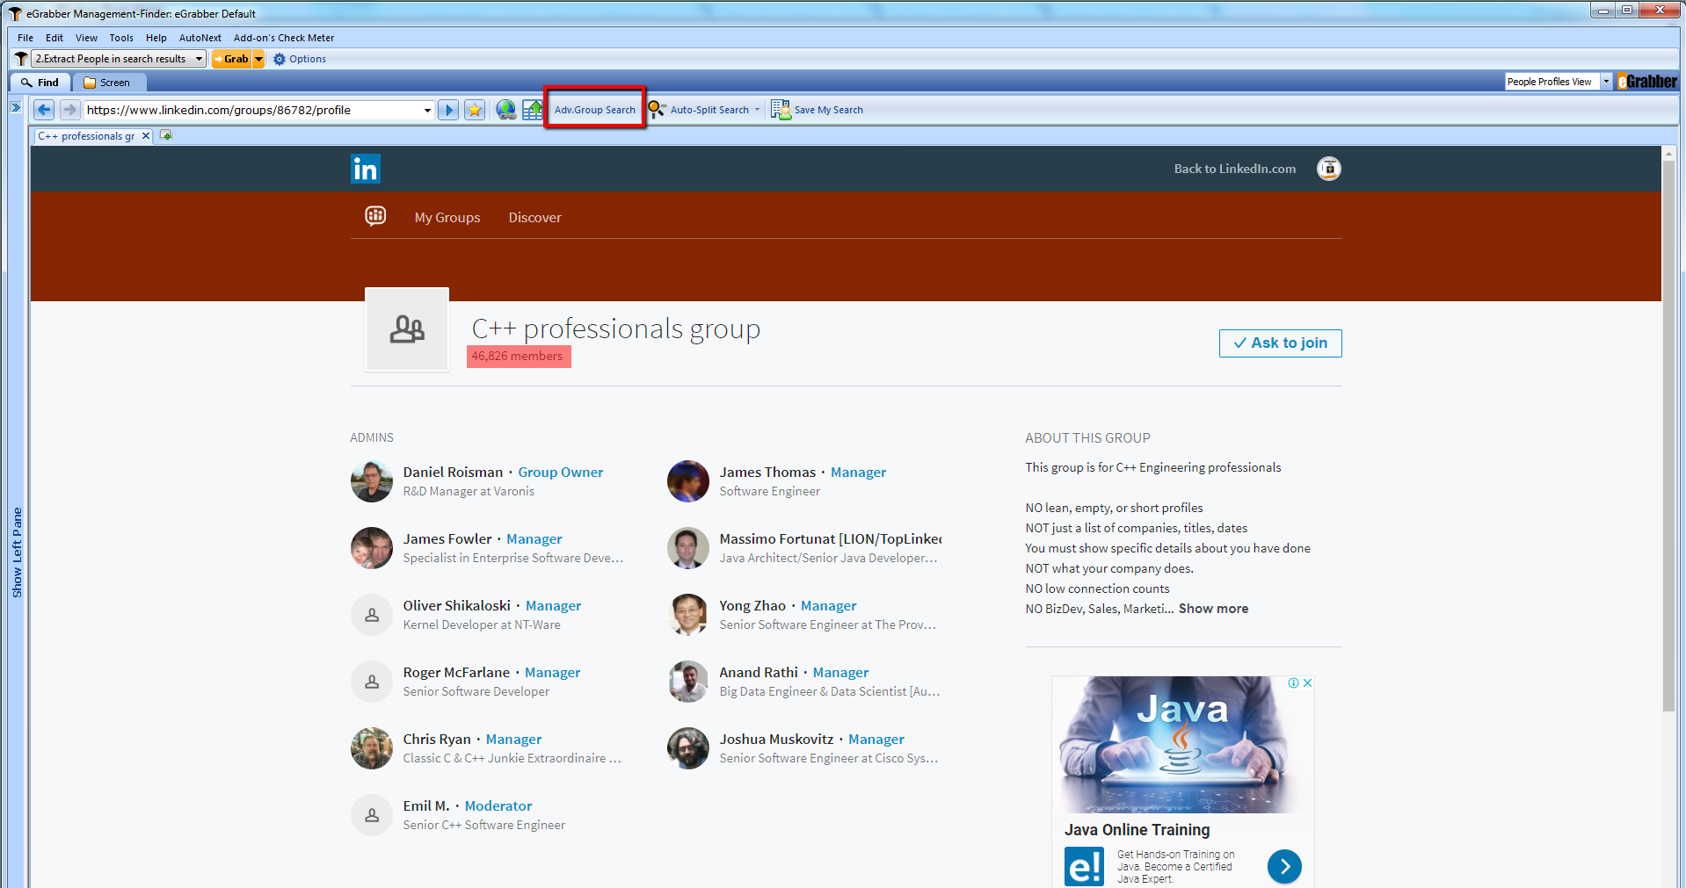Open the File menu

[x=25, y=38]
